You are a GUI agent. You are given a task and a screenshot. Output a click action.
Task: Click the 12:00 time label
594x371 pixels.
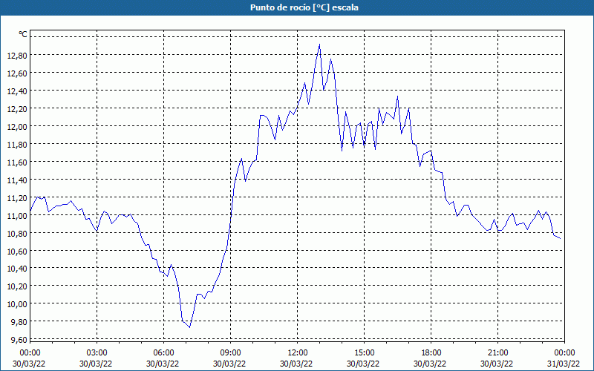[x=298, y=353]
